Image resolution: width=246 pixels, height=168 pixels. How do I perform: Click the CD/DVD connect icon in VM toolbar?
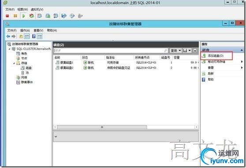click(72, 16)
